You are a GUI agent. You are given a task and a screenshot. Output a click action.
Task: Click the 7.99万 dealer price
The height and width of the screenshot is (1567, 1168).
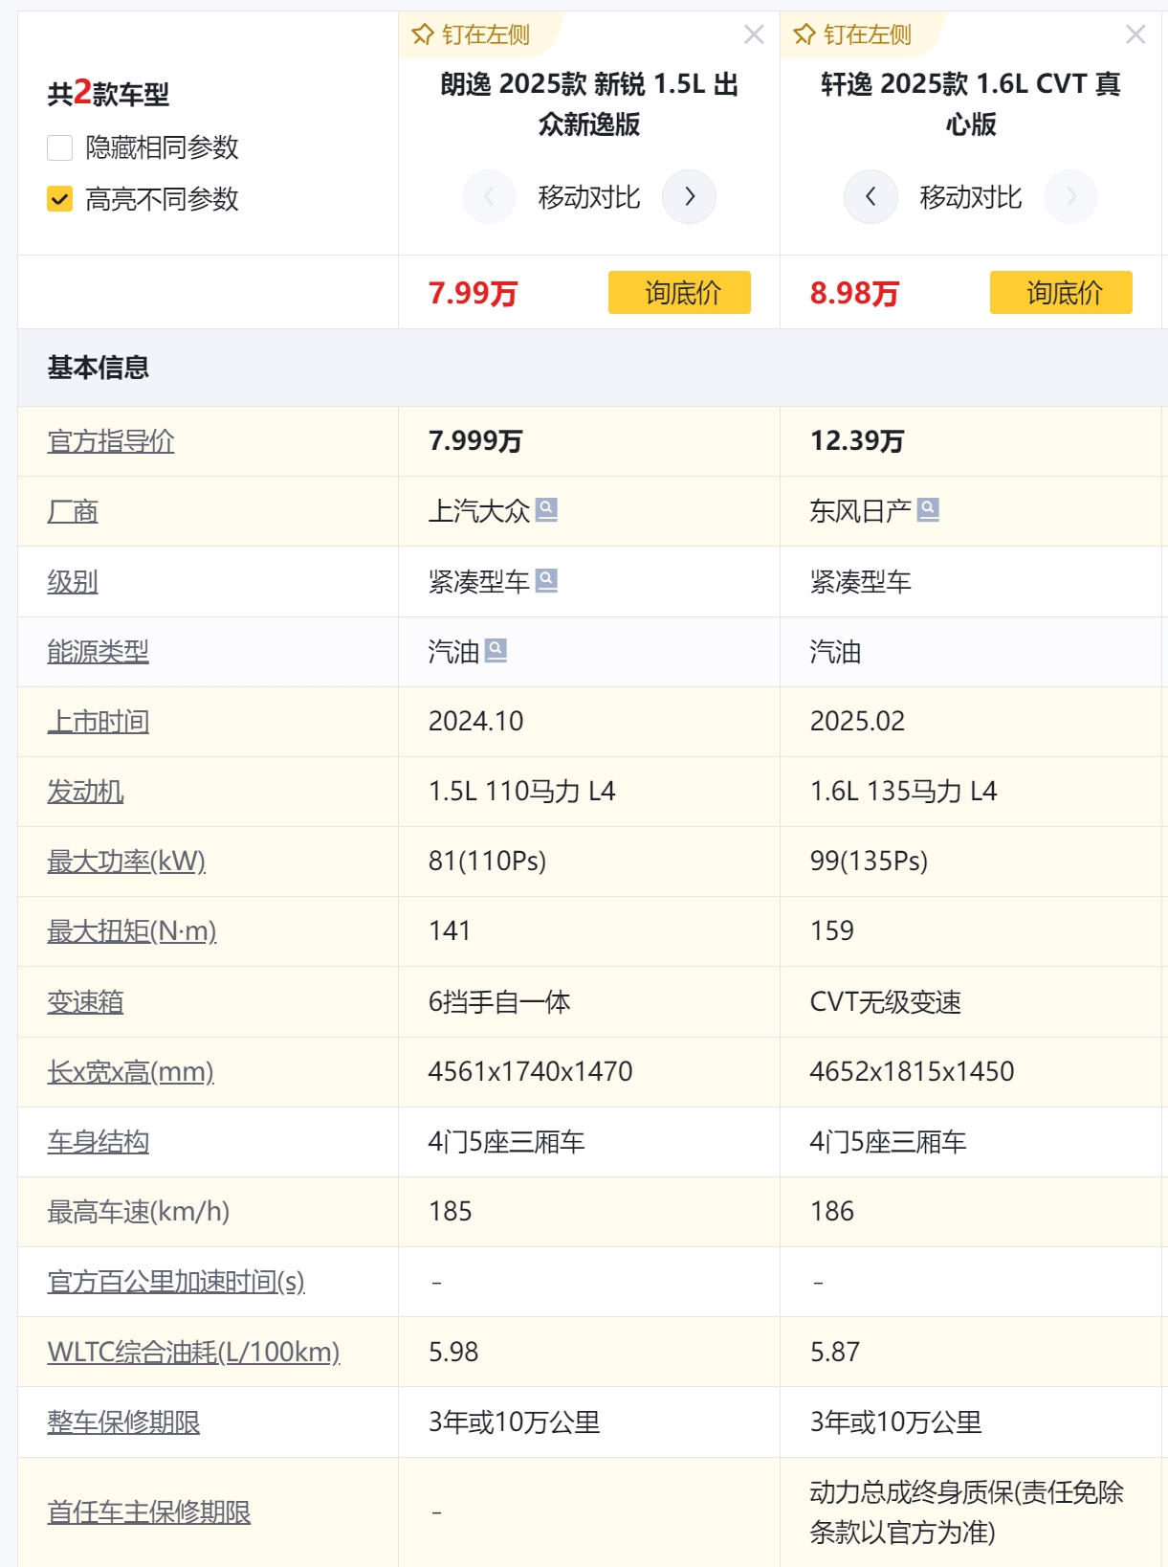(x=473, y=293)
